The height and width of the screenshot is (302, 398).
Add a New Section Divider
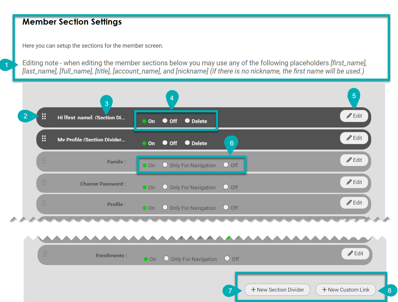point(277,290)
